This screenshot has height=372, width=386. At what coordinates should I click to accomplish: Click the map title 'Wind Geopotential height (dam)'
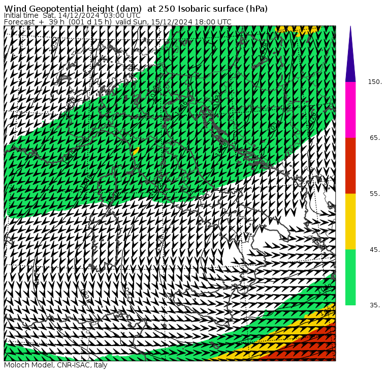tap(73, 9)
